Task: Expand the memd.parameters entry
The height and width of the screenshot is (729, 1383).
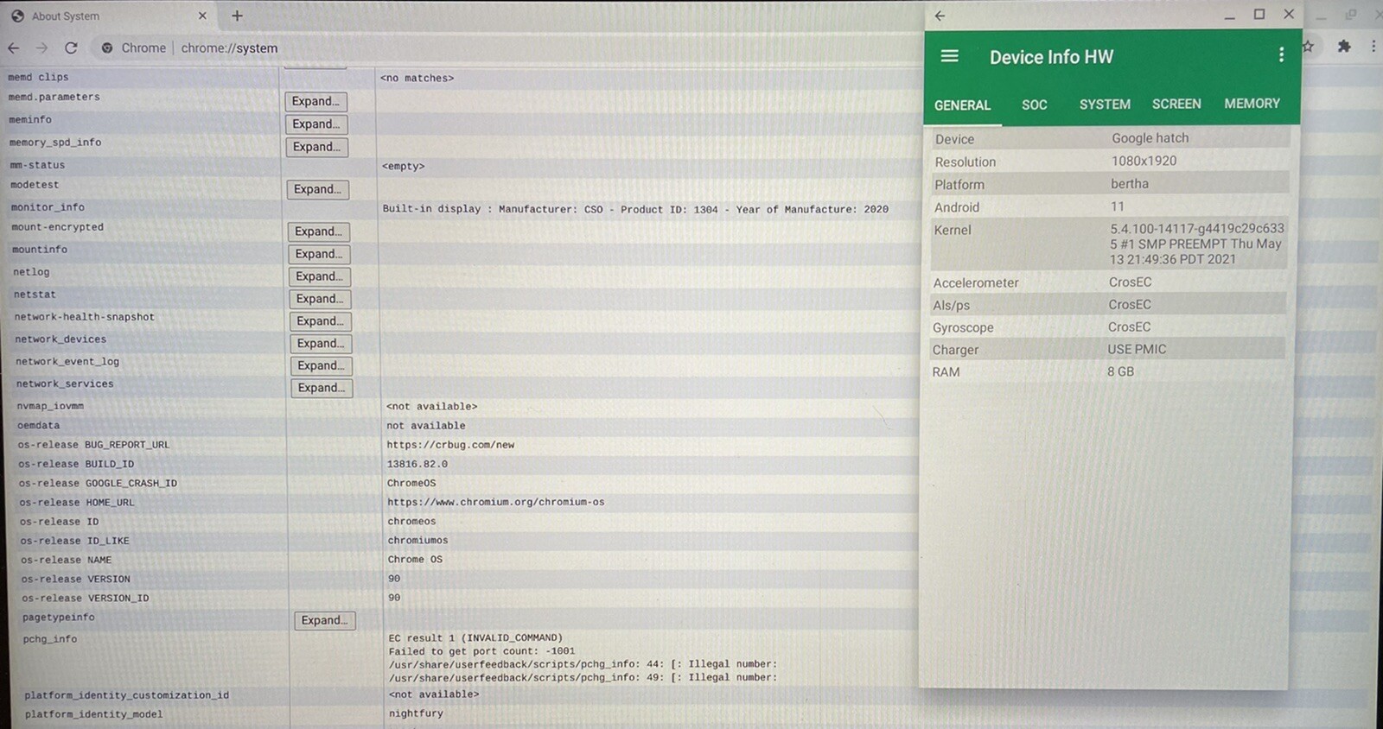Action: (x=315, y=101)
